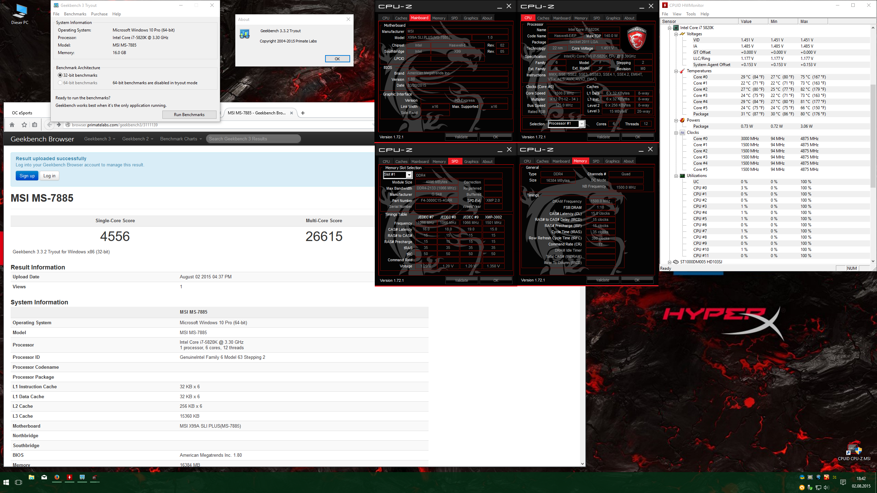The width and height of the screenshot is (877, 493).
Task: Collapse the Temperatures tree node
Action: pyautogui.click(x=676, y=71)
